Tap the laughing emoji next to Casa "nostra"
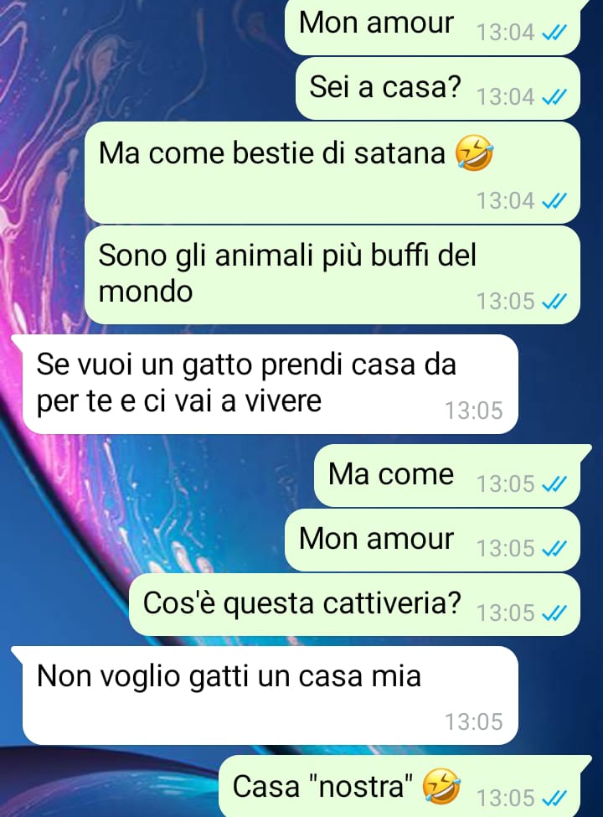The image size is (603, 817). point(441,786)
